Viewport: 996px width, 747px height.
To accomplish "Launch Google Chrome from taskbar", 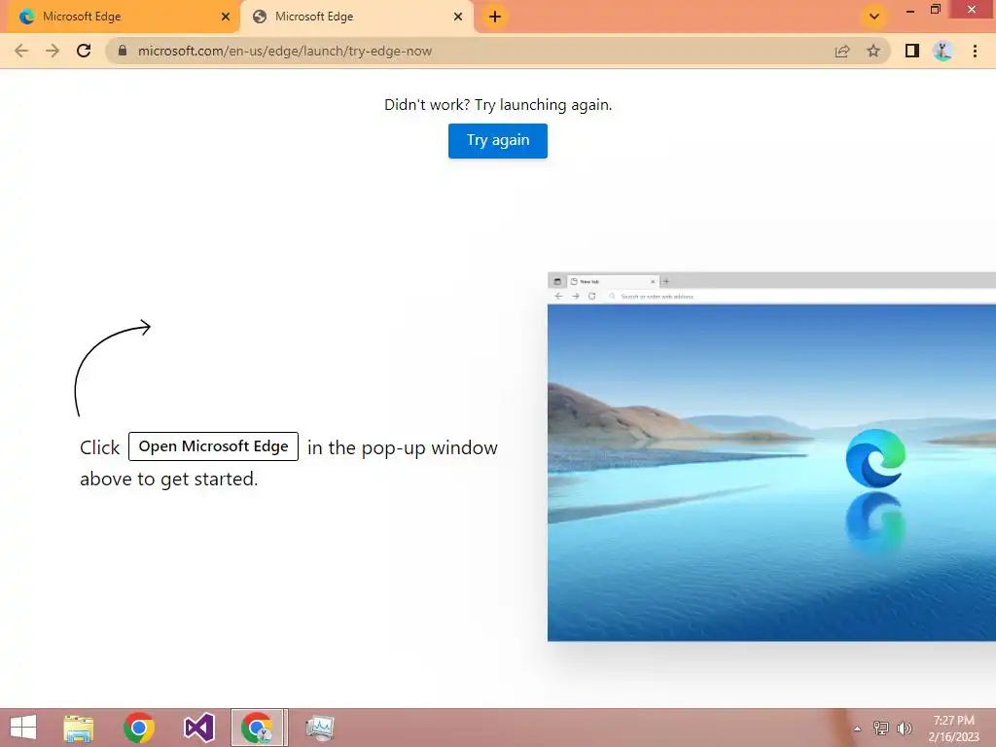I will (x=139, y=728).
